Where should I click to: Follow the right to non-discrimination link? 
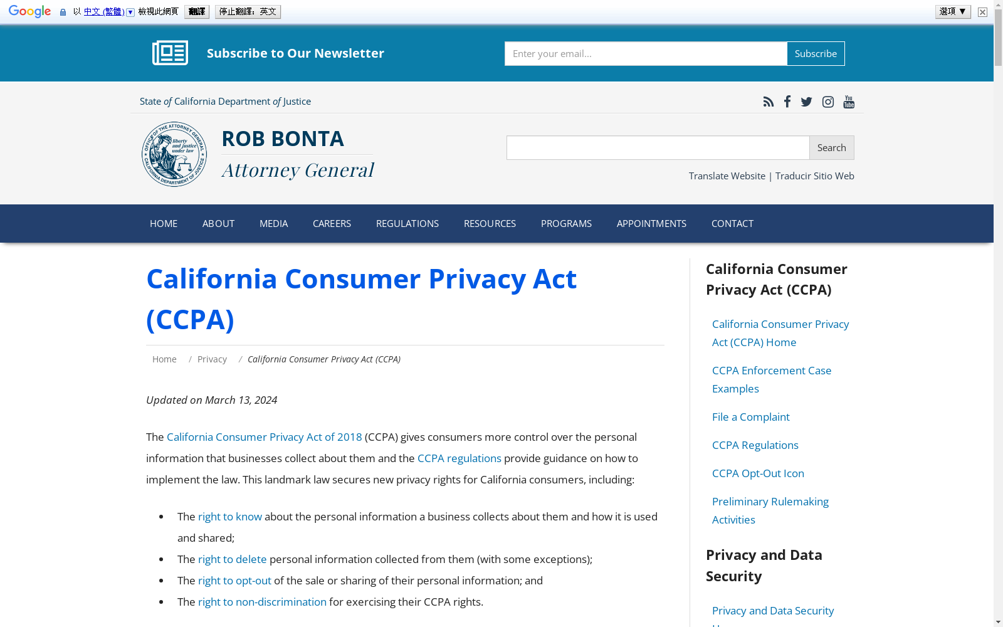pyautogui.click(x=262, y=602)
